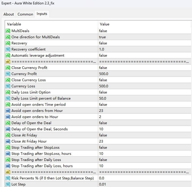Viewport: 192px width, 187px height.
Task: Click the Close Currency Loss icon
Action: click(x=8, y=80)
